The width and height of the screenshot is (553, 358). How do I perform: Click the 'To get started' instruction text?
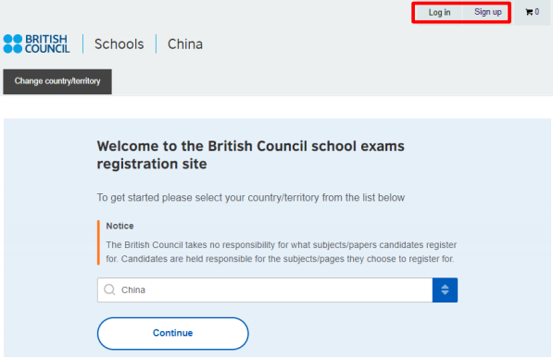point(251,198)
